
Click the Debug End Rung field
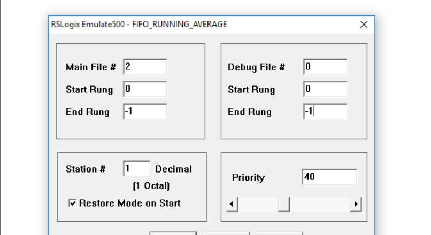click(325, 111)
